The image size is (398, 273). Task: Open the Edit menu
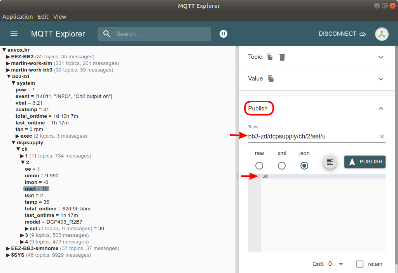point(43,17)
